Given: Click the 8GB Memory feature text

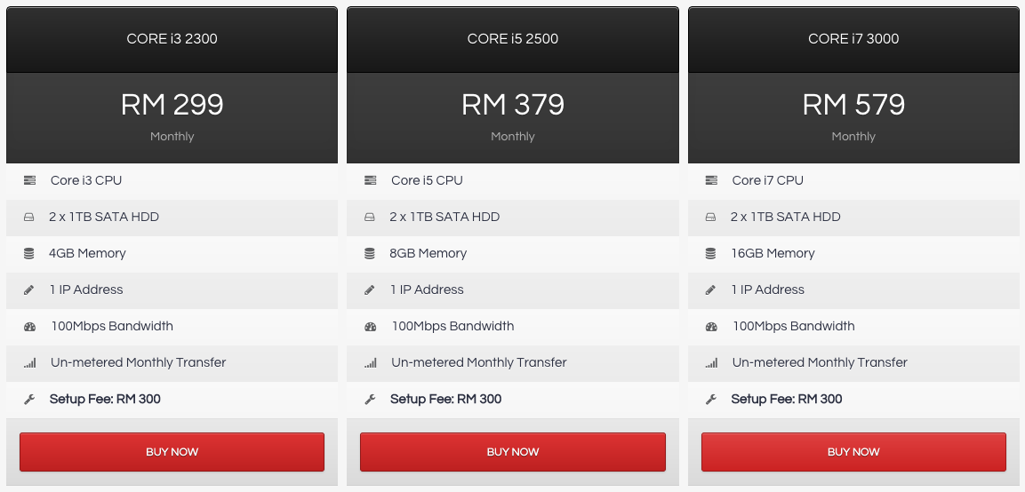Looking at the screenshot, I should (428, 253).
